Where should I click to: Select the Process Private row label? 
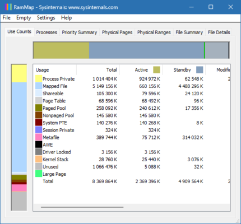click(x=58, y=79)
